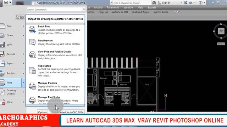Click the Options button
The height and width of the screenshot is (127, 227).
tap(43, 112)
